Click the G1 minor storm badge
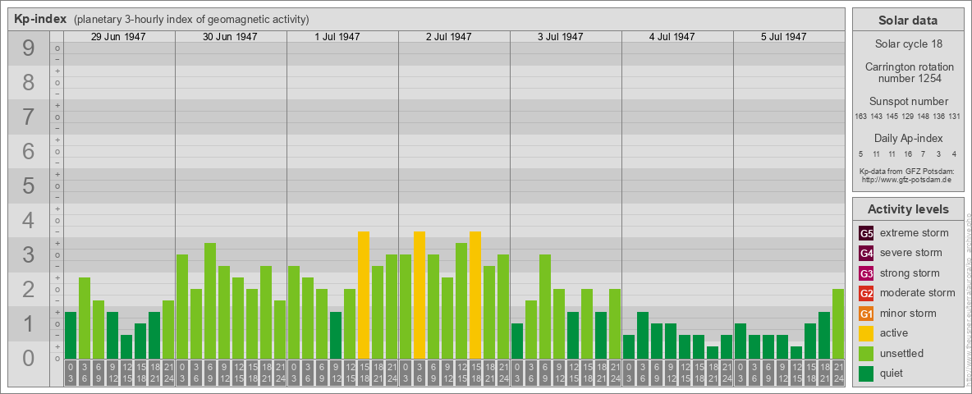The height and width of the screenshot is (394, 972). [866, 314]
